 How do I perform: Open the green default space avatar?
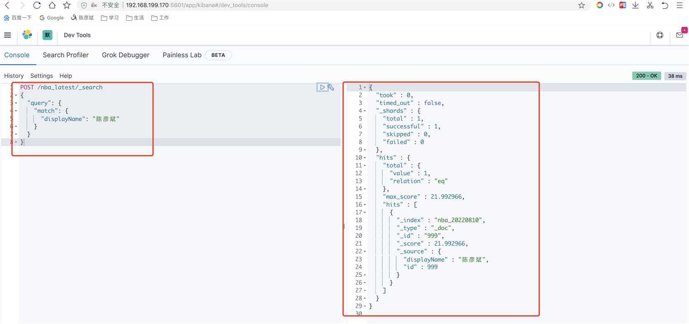tap(47, 35)
